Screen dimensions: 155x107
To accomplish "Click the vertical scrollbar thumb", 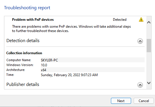I will (x=149, y=46).
